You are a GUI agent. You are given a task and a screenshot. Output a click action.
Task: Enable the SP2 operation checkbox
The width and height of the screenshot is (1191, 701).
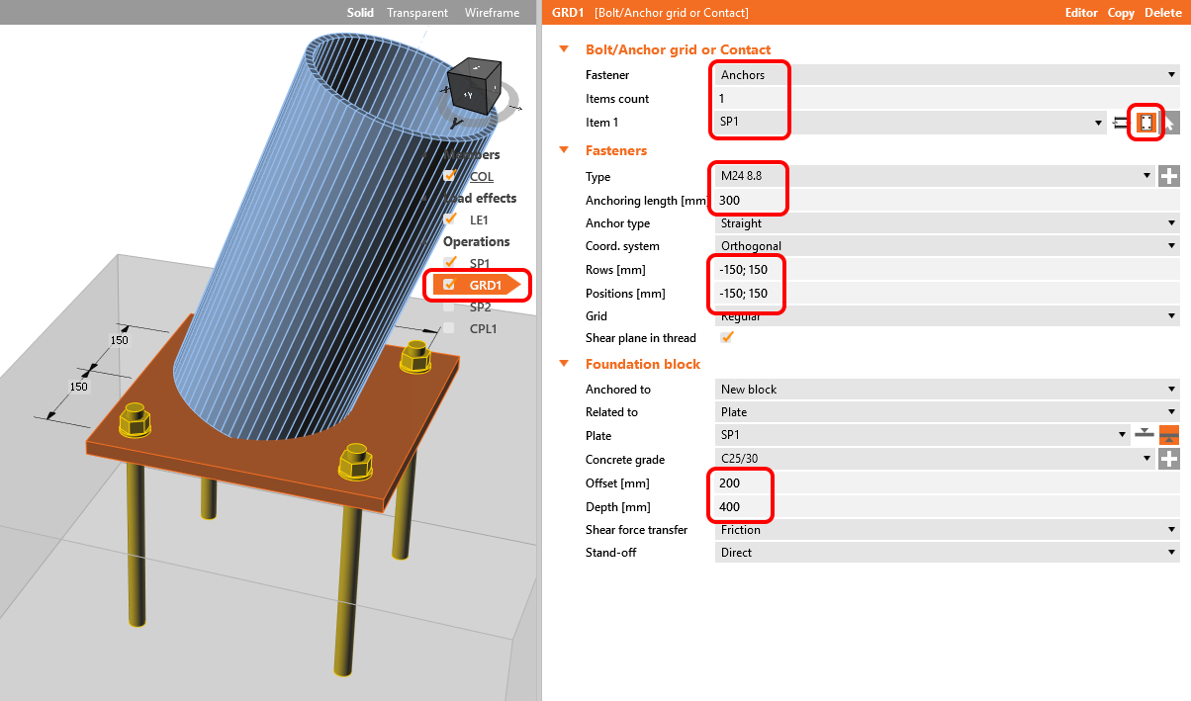[x=450, y=307]
